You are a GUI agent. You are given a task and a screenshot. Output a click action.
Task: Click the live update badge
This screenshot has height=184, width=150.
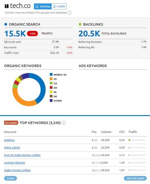tap(11, 123)
